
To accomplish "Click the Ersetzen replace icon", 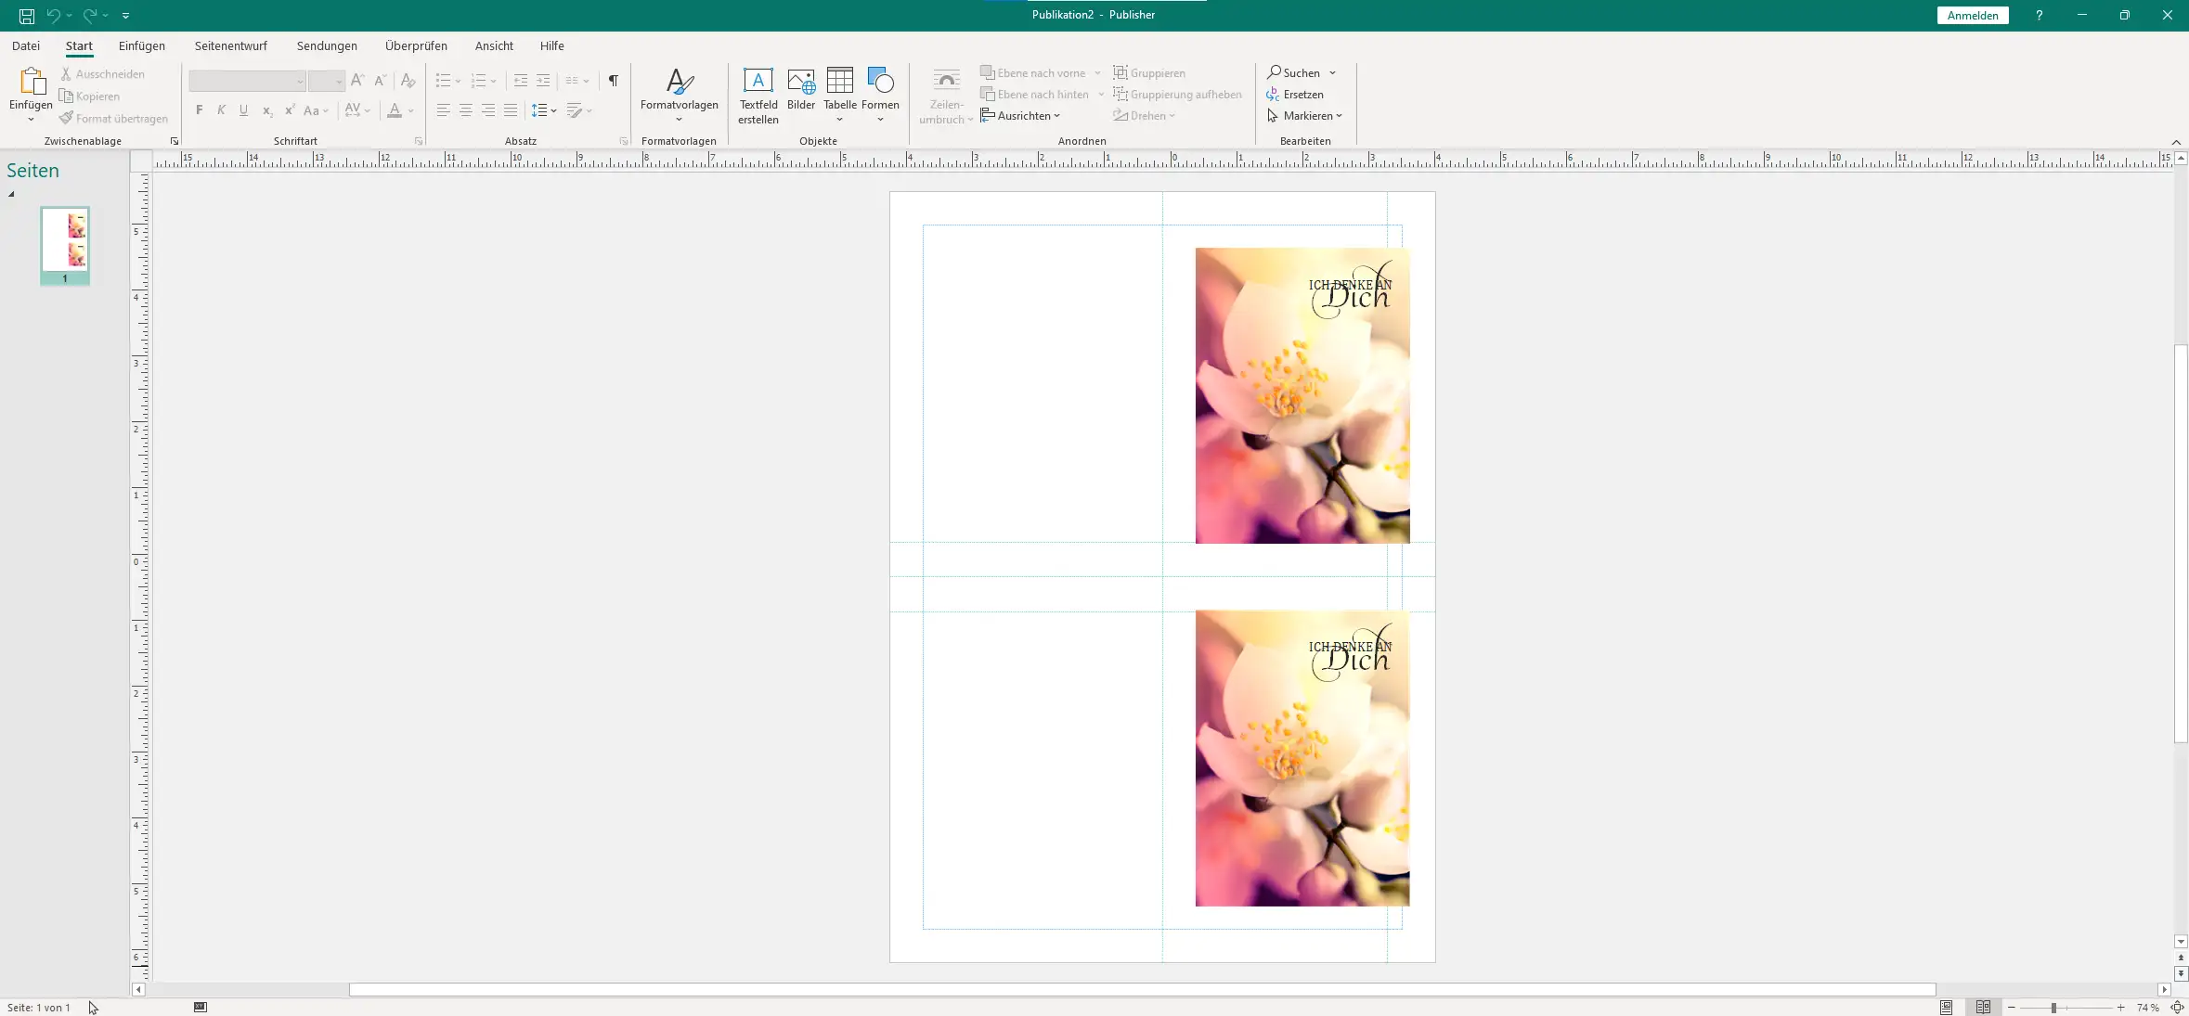I will (1273, 95).
